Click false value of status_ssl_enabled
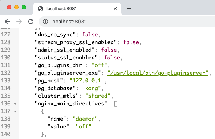The height and width of the screenshot is (139, 215). pos(112,58)
